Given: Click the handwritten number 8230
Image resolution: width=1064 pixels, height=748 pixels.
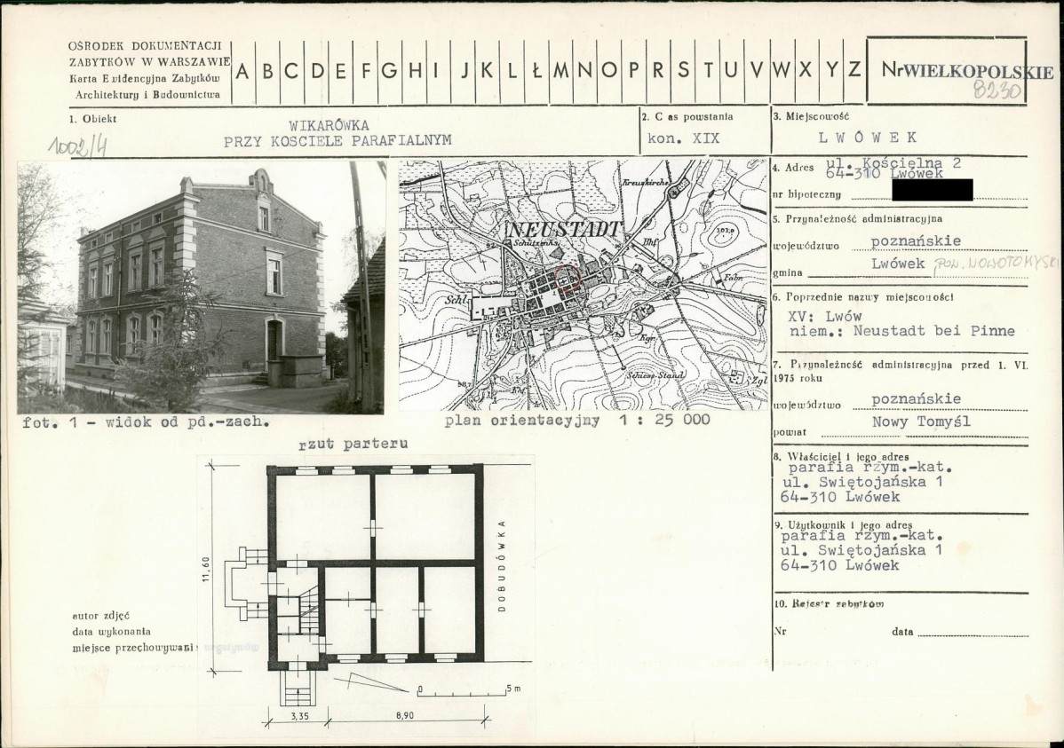Looking at the screenshot, I should [997, 90].
